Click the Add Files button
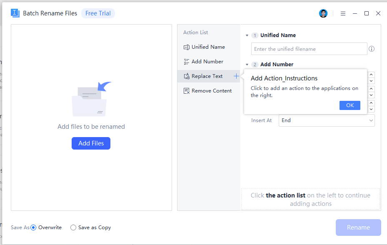The height and width of the screenshot is (245, 387). click(x=91, y=143)
